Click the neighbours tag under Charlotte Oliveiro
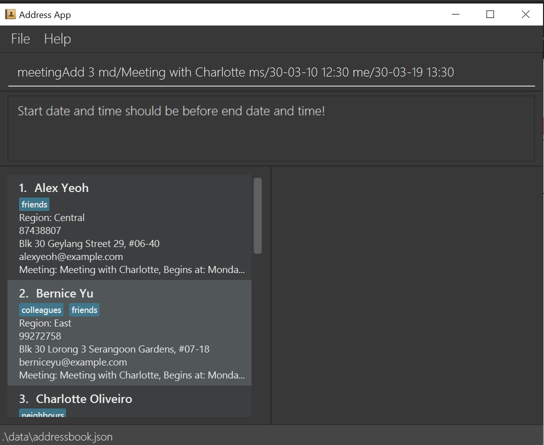 (42, 413)
